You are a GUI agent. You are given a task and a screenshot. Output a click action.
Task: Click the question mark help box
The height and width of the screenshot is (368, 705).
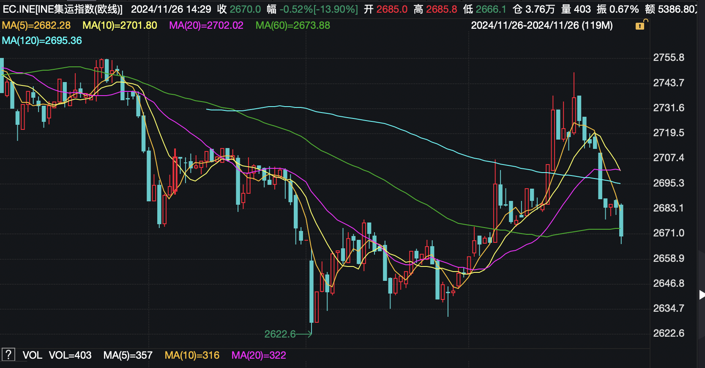pyautogui.click(x=8, y=354)
